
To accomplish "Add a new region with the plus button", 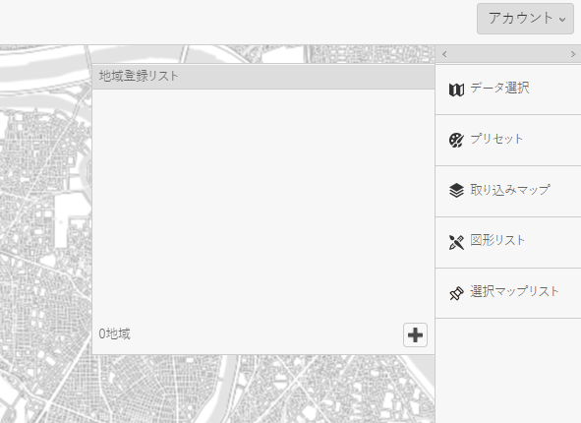I will pos(415,334).
